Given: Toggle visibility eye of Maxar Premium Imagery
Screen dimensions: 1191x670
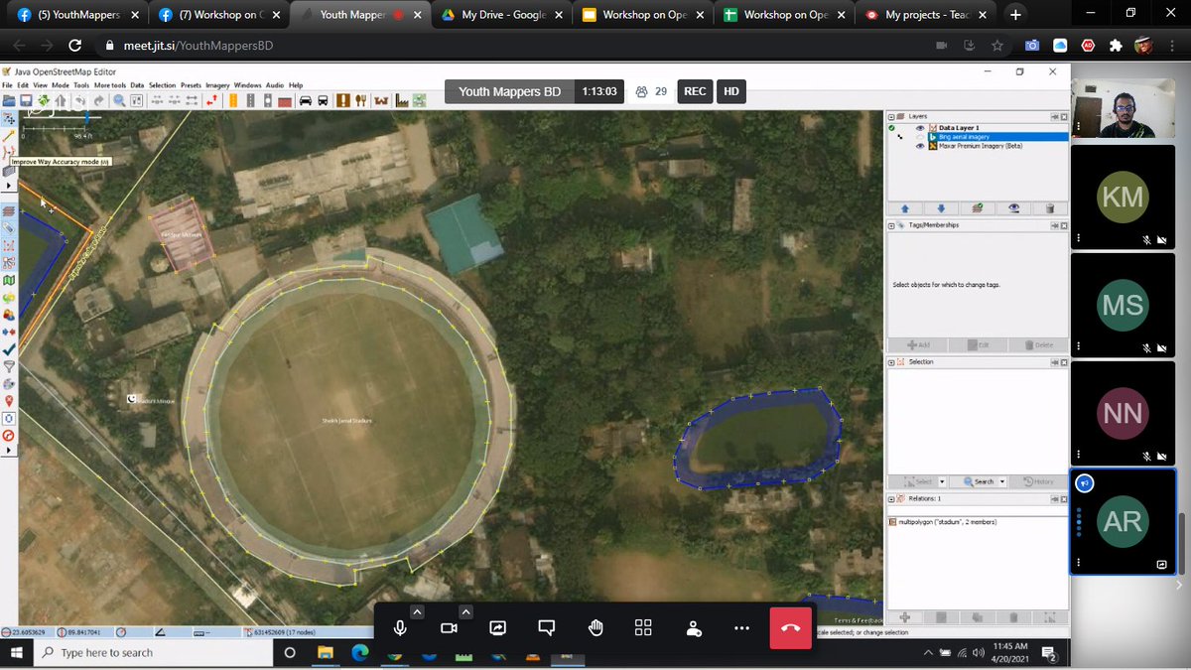Looking at the screenshot, I should coord(920,146).
